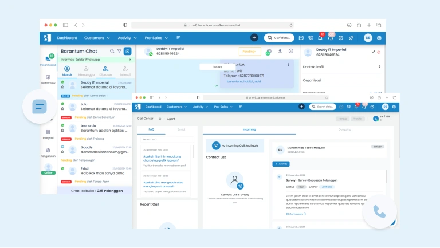Open hamburger lines icon after Pre-Sales, back window
440x248 pixels.
[179, 38]
